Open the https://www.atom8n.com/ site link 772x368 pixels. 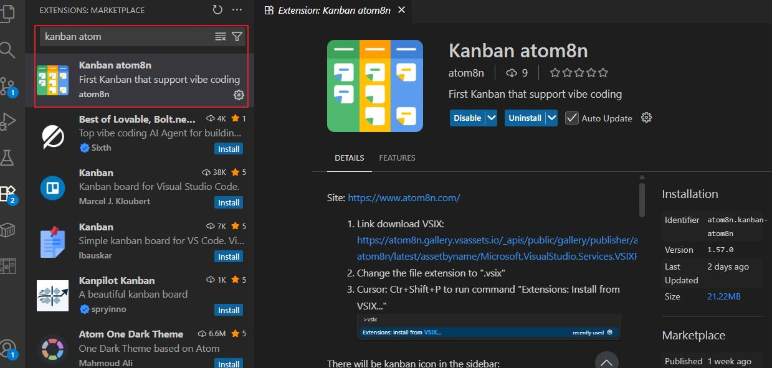[404, 198]
